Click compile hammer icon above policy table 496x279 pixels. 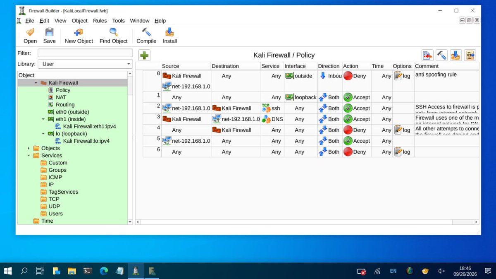pos(441,55)
